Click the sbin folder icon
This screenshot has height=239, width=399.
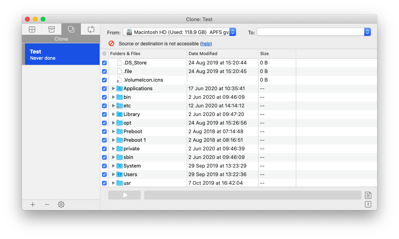click(x=120, y=157)
